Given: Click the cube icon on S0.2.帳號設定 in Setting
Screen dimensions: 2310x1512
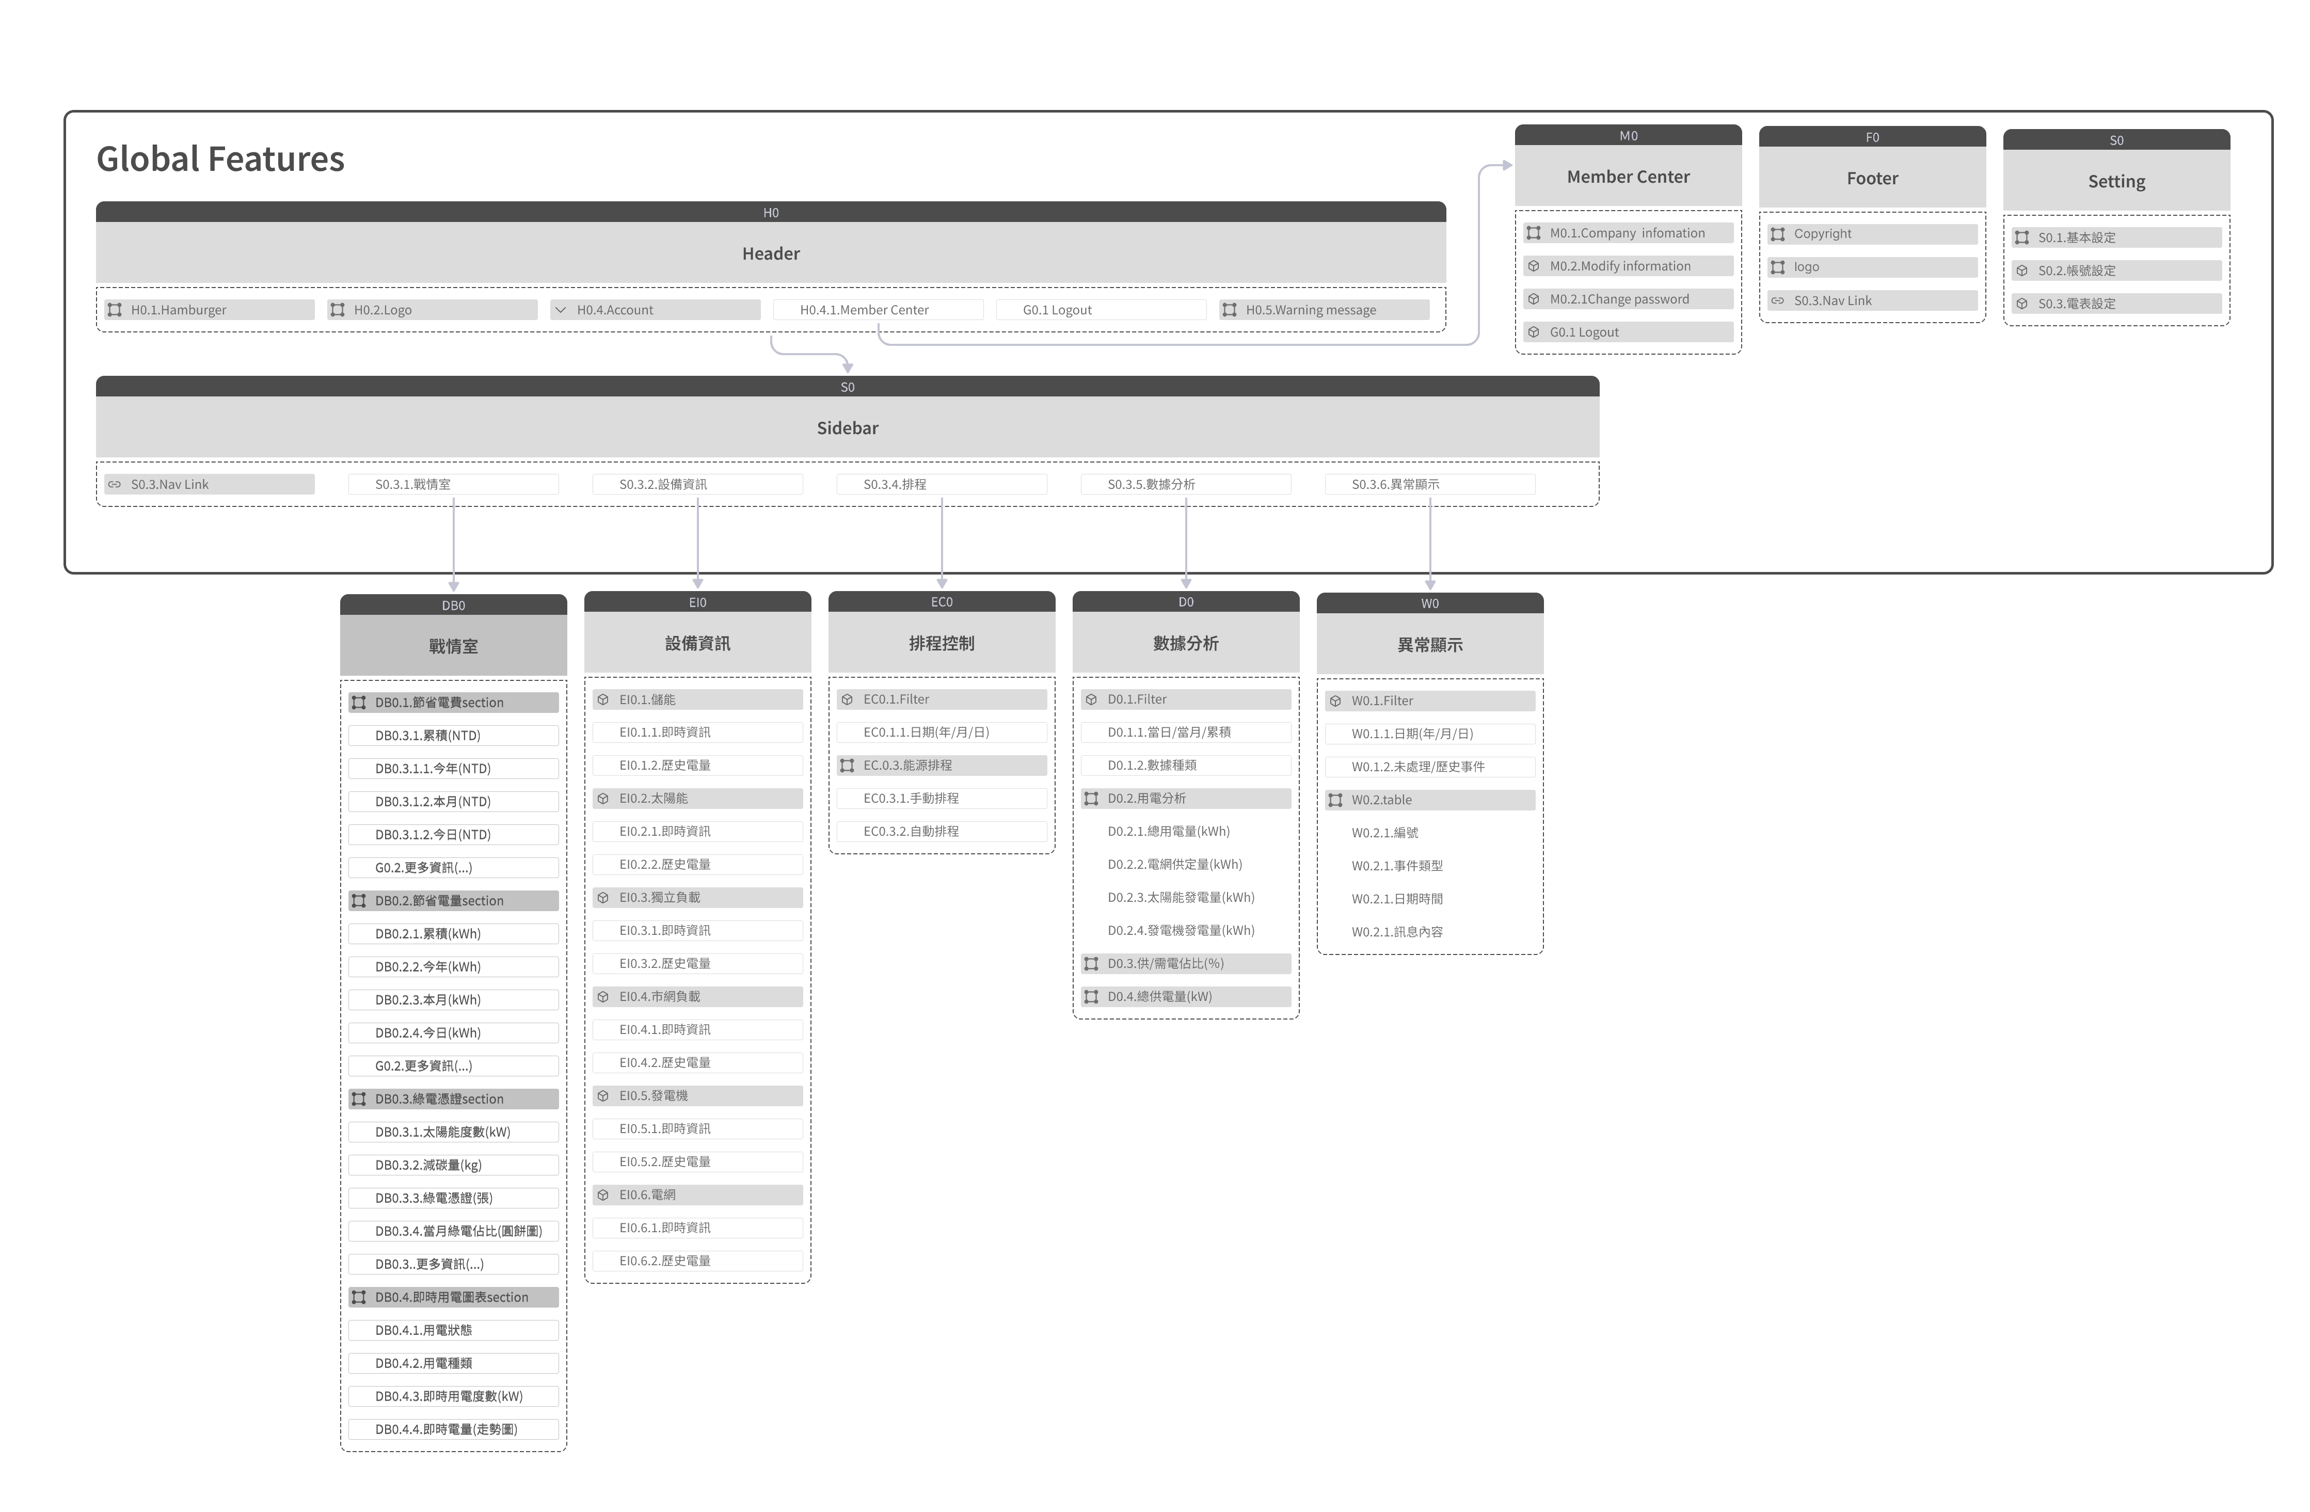Looking at the screenshot, I should (2024, 270).
